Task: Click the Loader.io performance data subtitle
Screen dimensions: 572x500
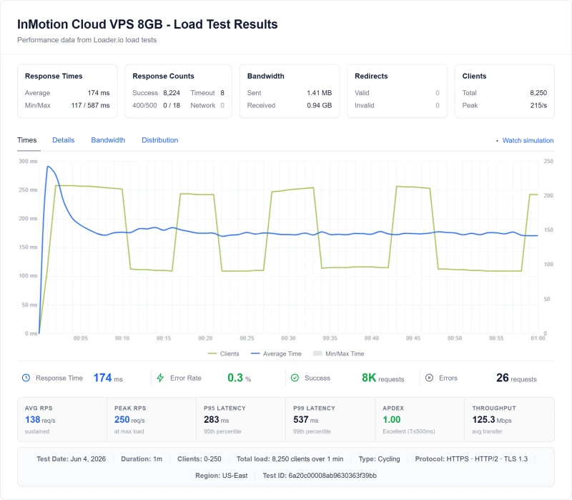Action: tap(87, 40)
